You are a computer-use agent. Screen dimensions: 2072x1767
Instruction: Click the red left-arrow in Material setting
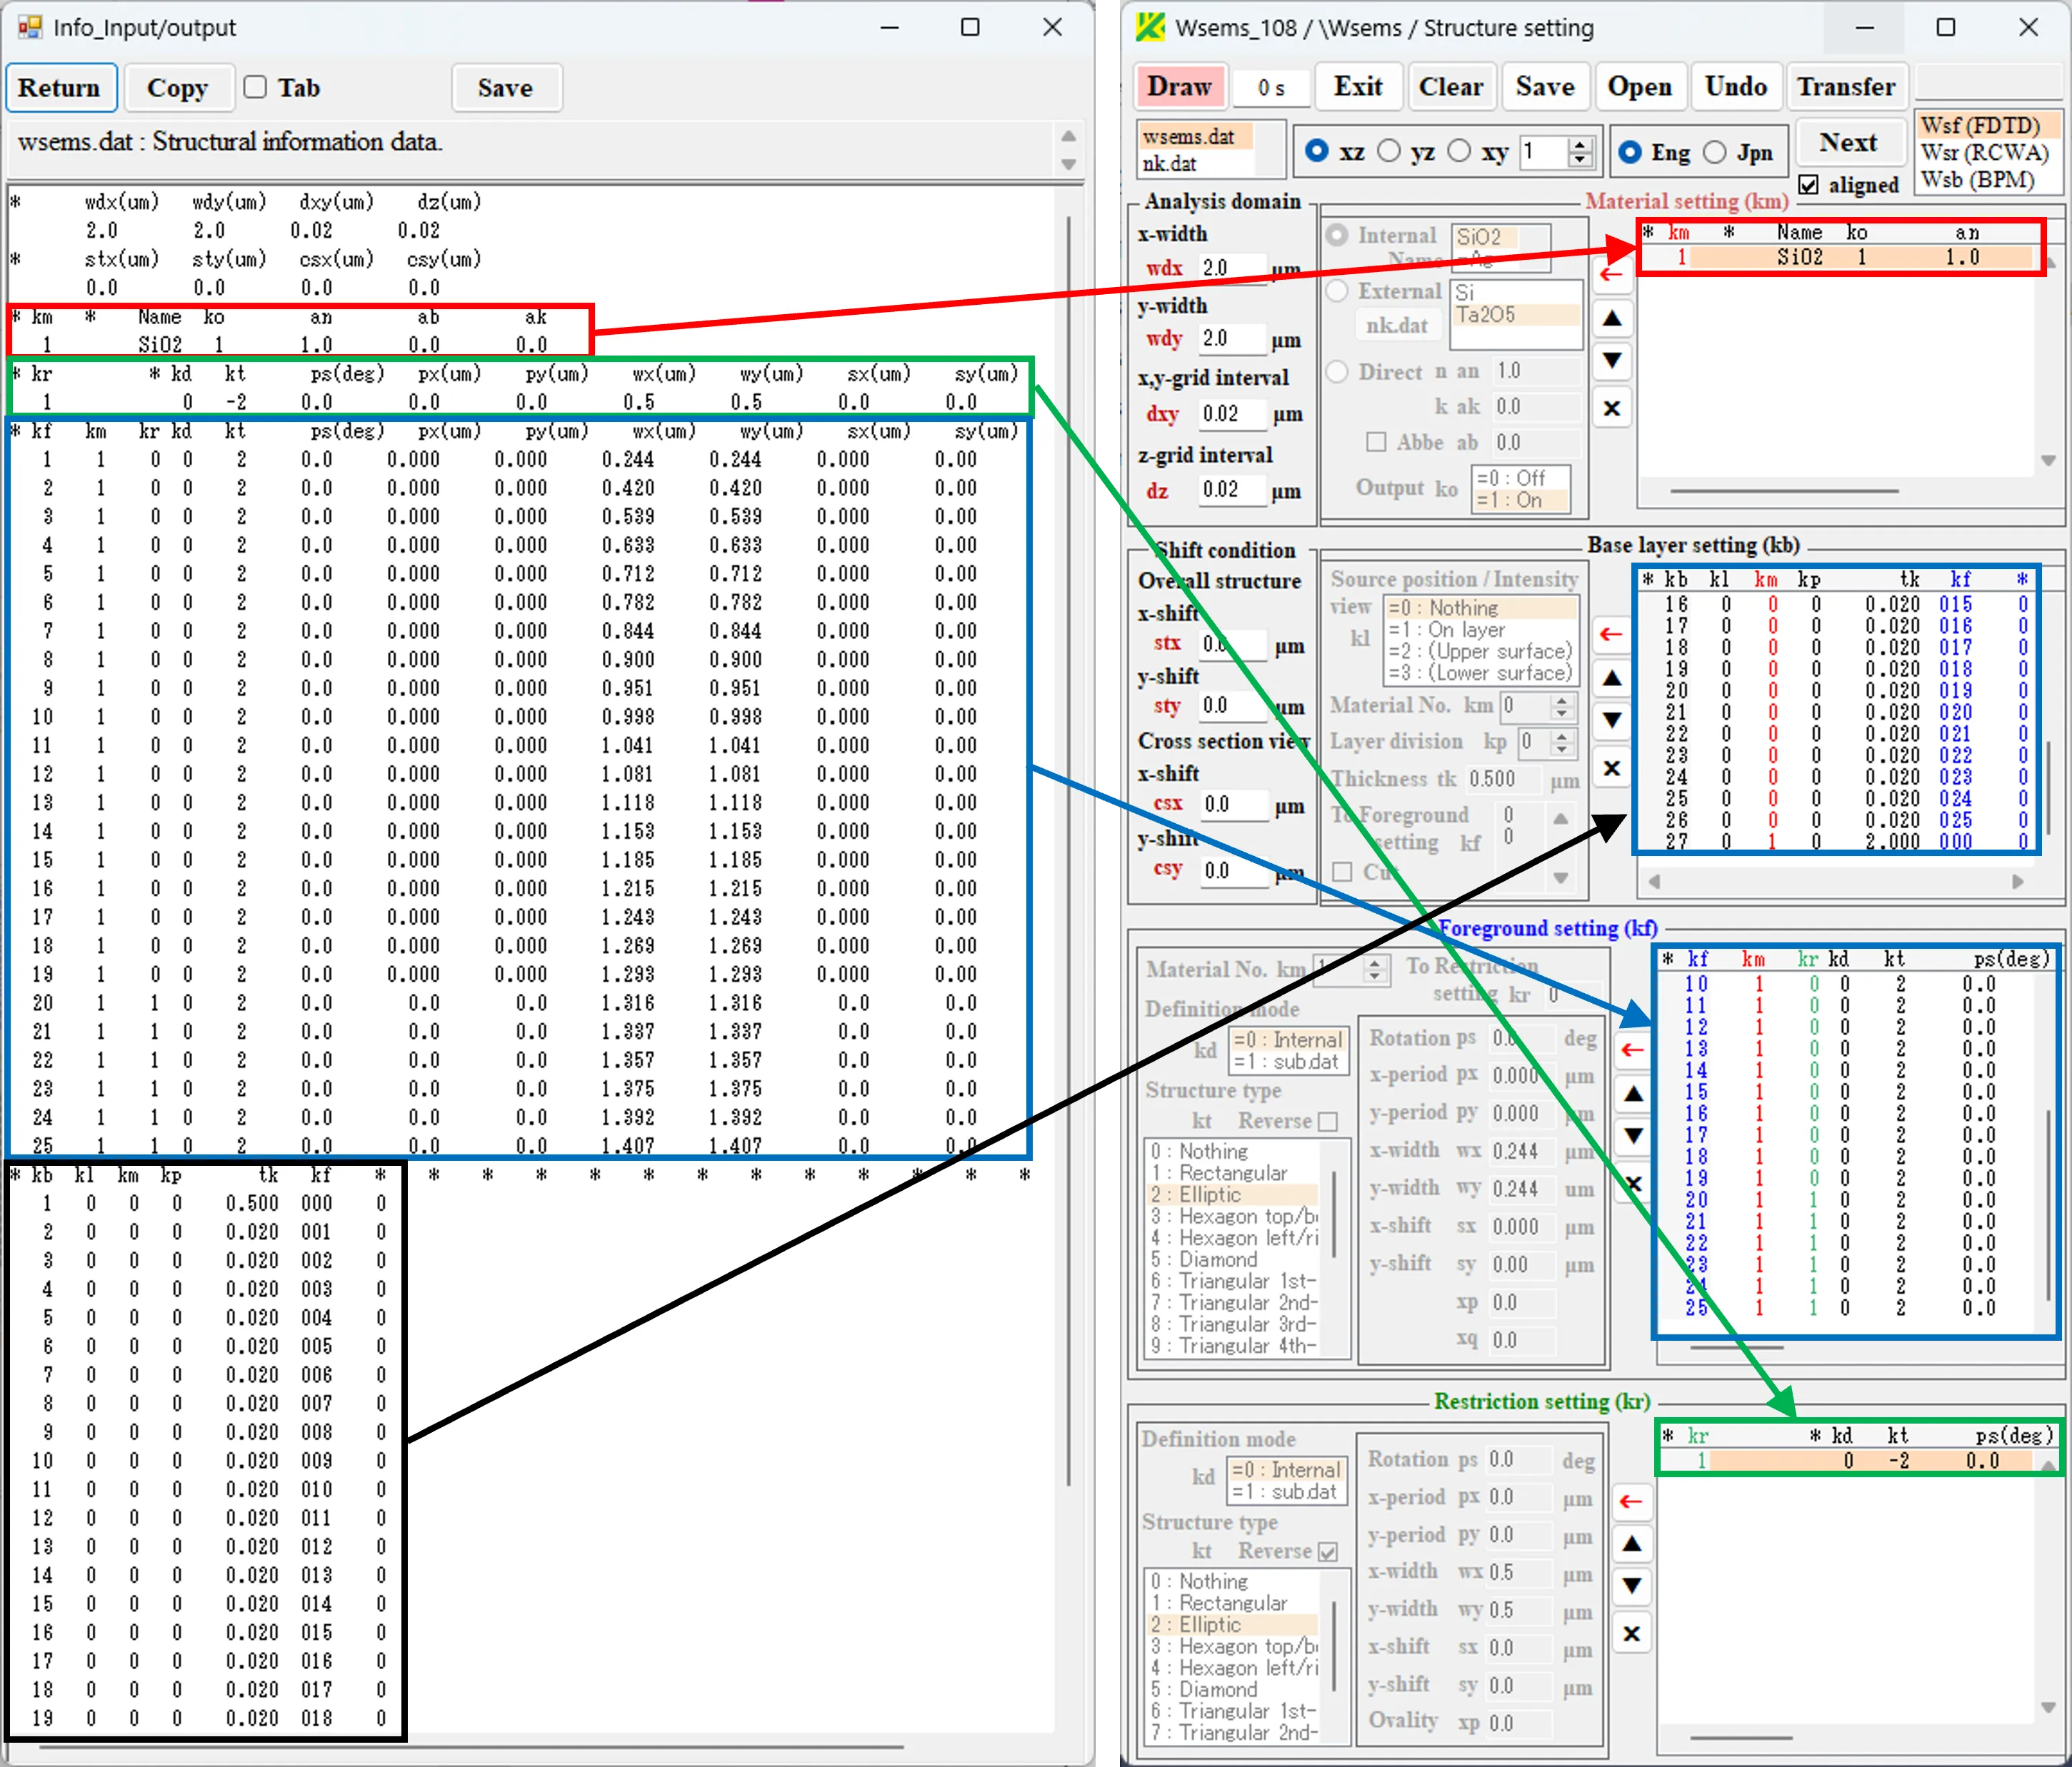click(1612, 275)
